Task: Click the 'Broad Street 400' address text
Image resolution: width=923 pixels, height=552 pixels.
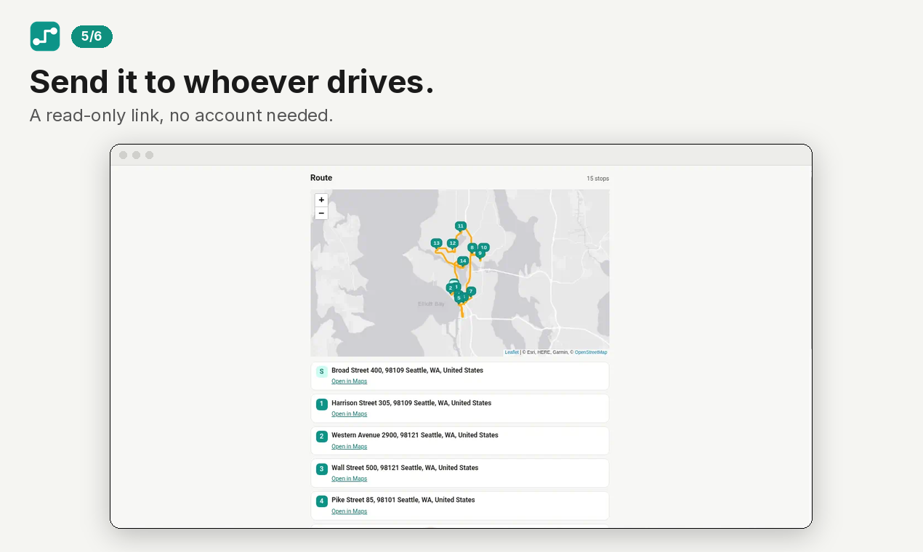Action: [x=408, y=370]
